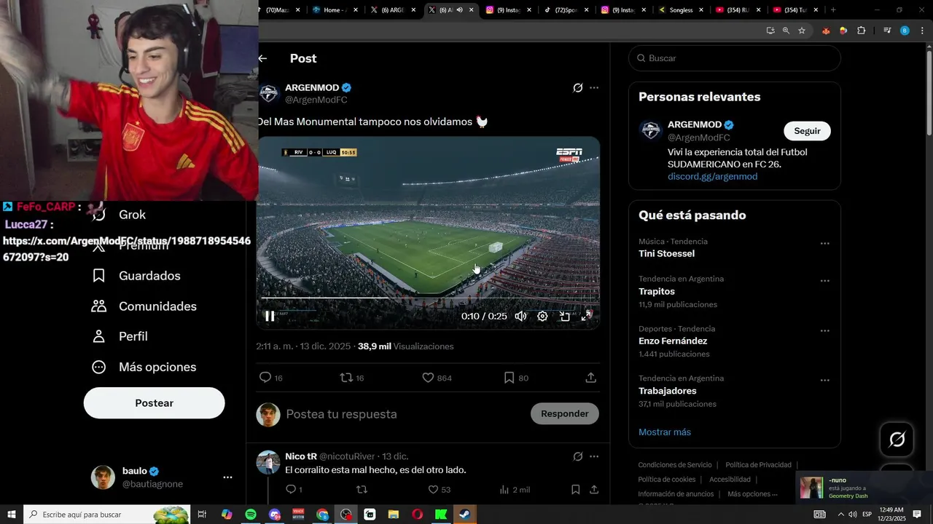This screenshot has width=933, height=524.
Task: Open browser zoom magnifier icon
Action: (786, 31)
